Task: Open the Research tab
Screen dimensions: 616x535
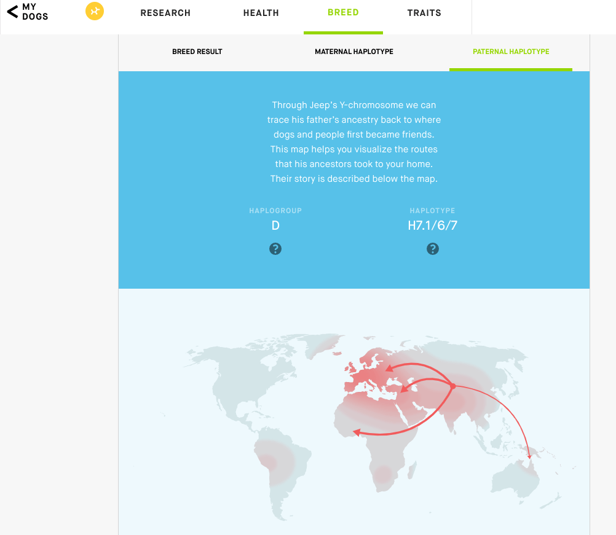Action: pyautogui.click(x=165, y=13)
